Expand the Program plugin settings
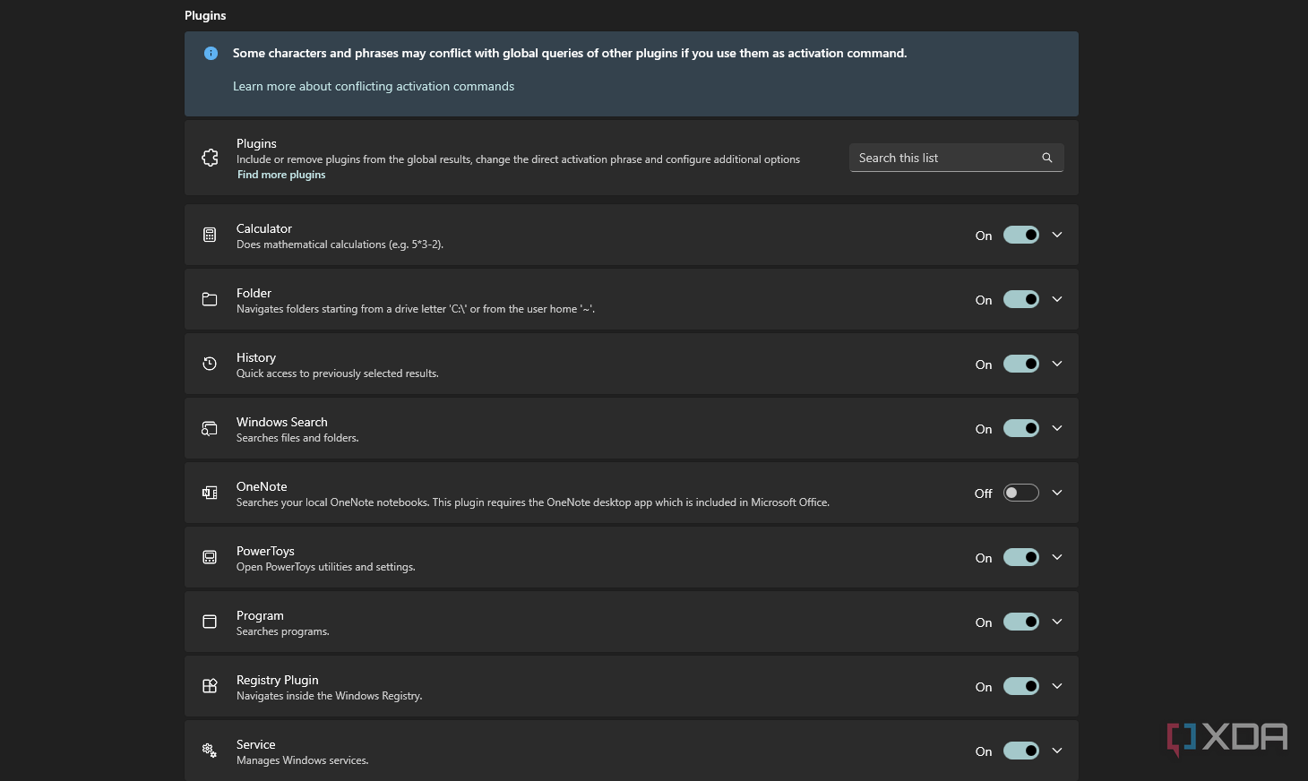The width and height of the screenshot is (1308, 781). click(x=1057, y=622)
